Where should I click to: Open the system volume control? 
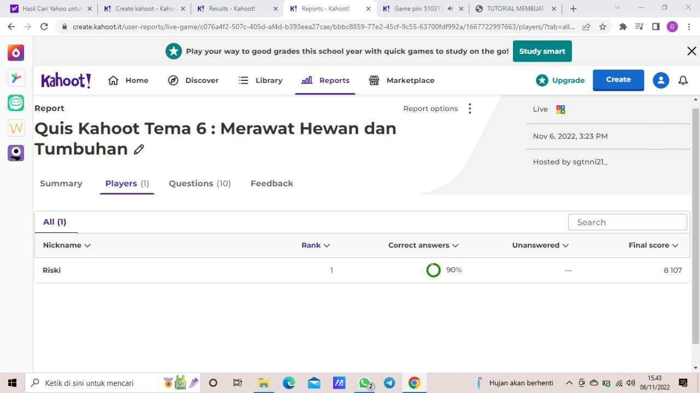(x=631, y=383)
